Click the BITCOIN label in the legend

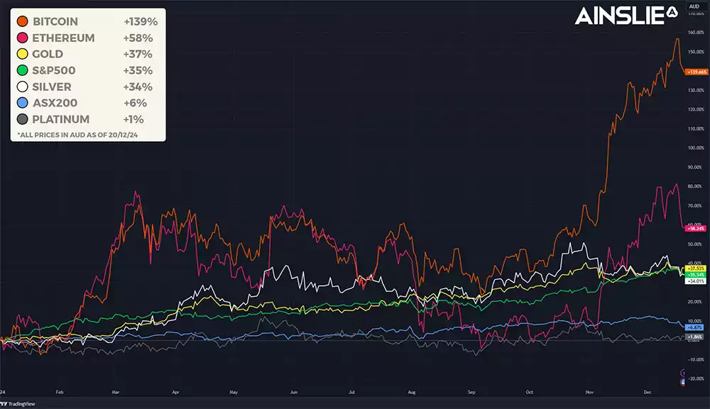[x=55, y=22]
